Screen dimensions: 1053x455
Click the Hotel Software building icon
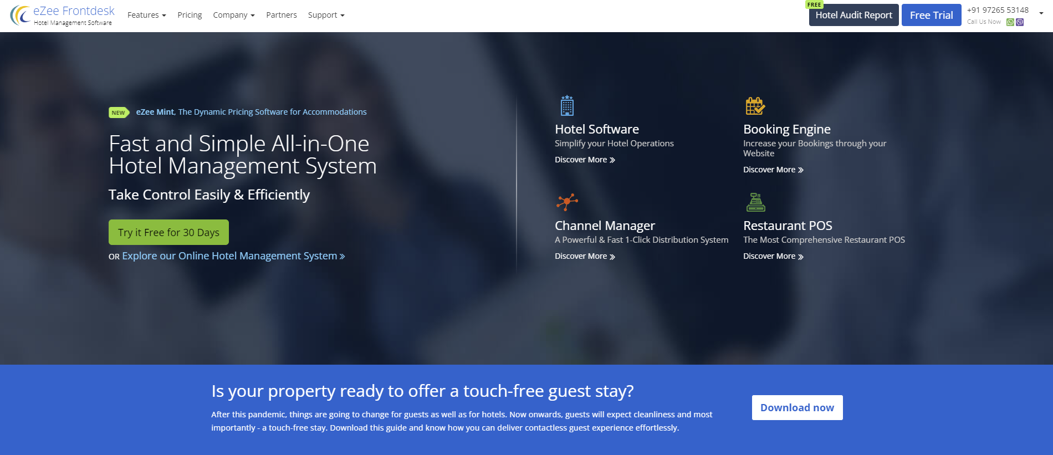pyautogui.click(x=567, y=105)
